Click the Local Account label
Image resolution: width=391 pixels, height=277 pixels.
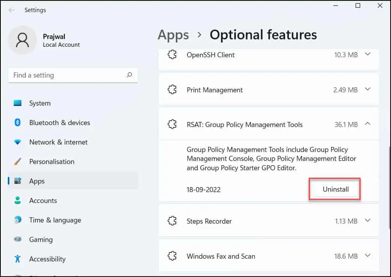click(61, 44)
